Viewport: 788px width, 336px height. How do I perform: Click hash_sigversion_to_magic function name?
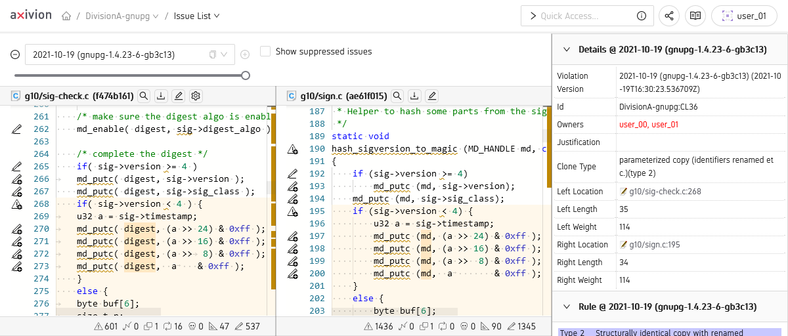point(396,149)
